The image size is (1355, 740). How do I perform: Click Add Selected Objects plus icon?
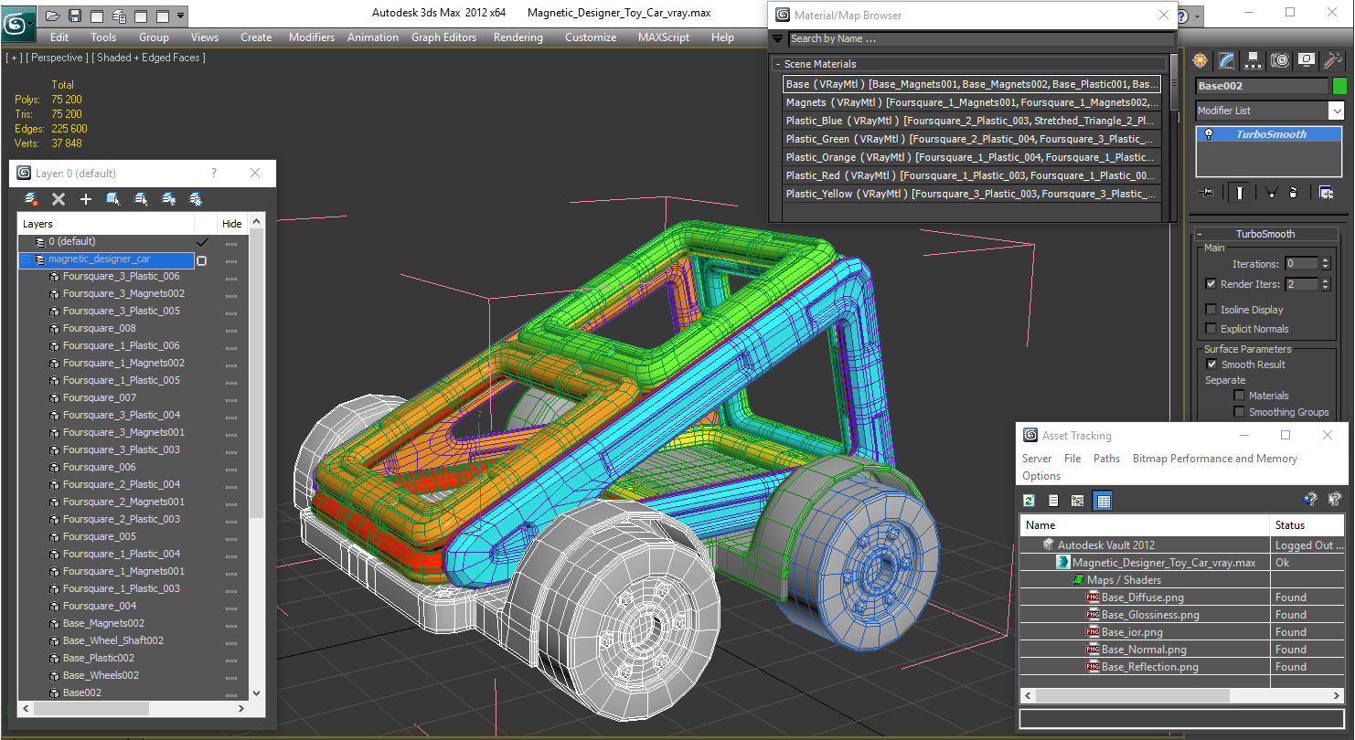pyautogui.click(x=86, y=199)
